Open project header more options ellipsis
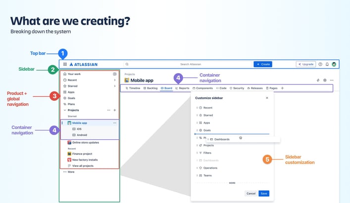 pyautogui.click(x=332, y=80)
